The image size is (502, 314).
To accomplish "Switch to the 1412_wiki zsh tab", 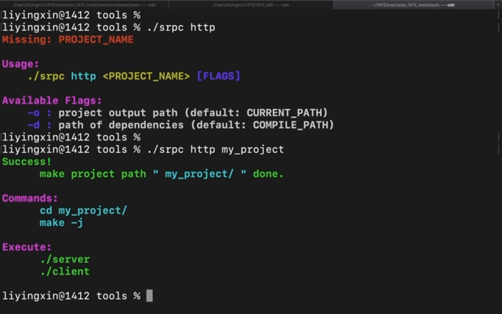I will [x=251, y=5].
